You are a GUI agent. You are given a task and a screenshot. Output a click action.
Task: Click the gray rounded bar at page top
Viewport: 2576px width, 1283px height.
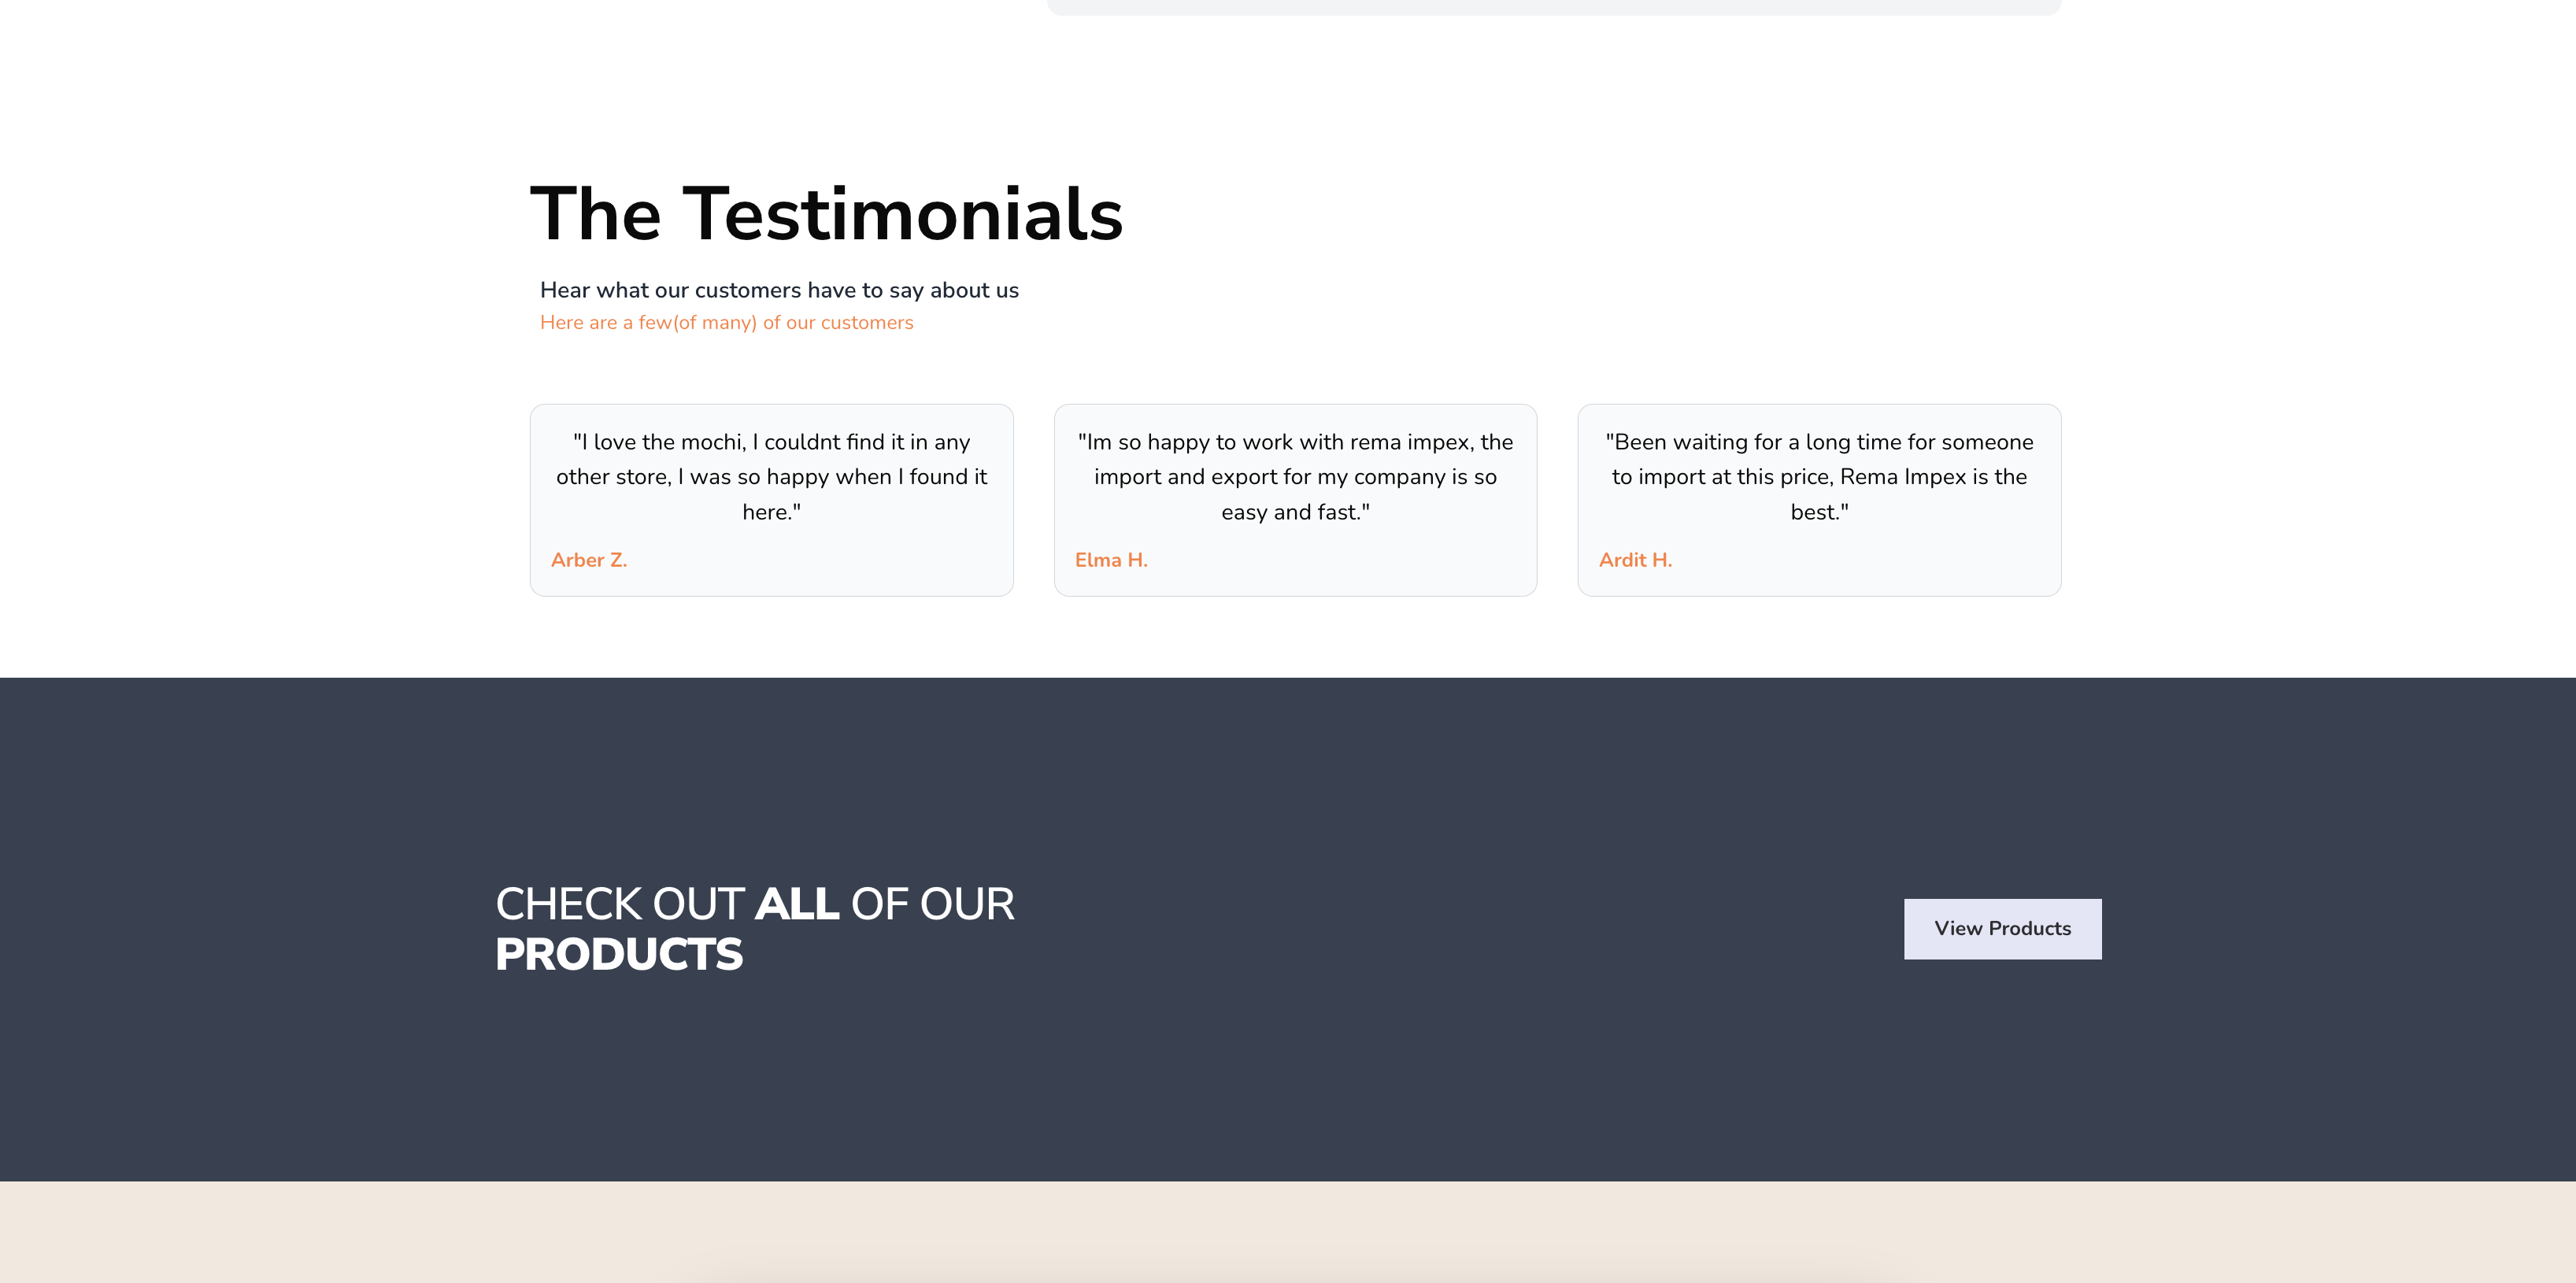[1553, 7]
